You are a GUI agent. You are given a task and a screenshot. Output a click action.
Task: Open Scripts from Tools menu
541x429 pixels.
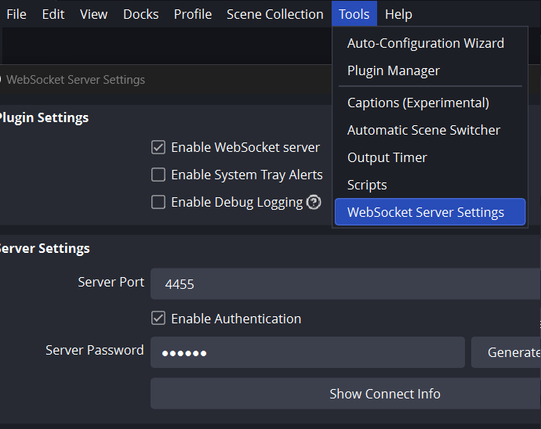click(430, 185)
